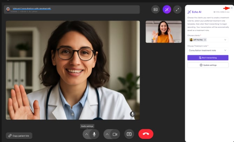Expand audio settings chevron beside microphone
This screenshot has width=234, height=142.
click(x=86, y=134)
